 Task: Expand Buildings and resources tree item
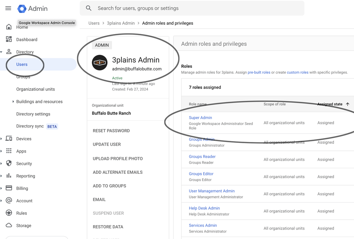(x=13, y=101)
